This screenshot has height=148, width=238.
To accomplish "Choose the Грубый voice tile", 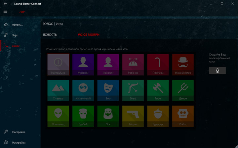I will (x=83, y=116).
